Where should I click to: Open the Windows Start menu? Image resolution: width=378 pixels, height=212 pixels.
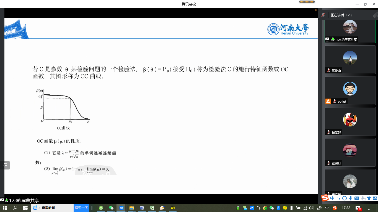click(x=5, y=208)
